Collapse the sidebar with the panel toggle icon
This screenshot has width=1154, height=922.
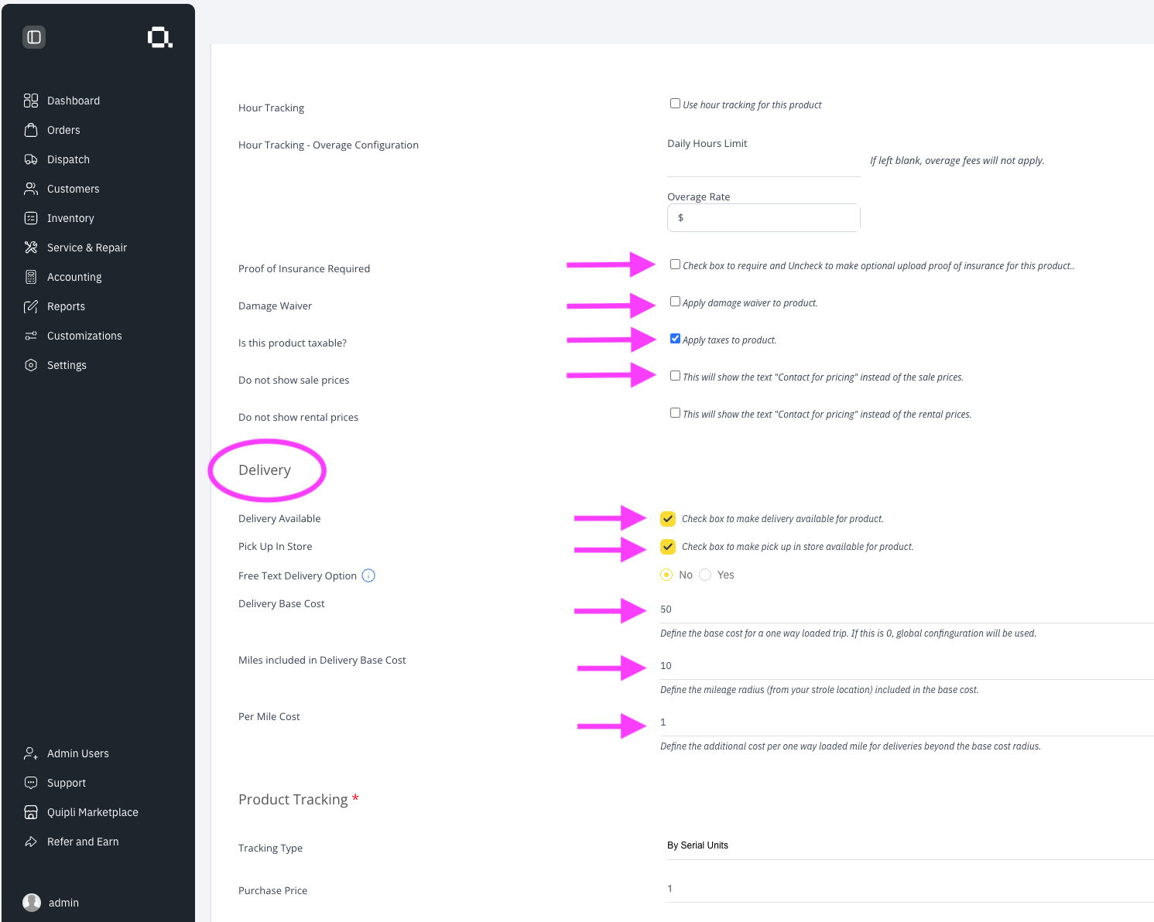[x=34, y=37]
